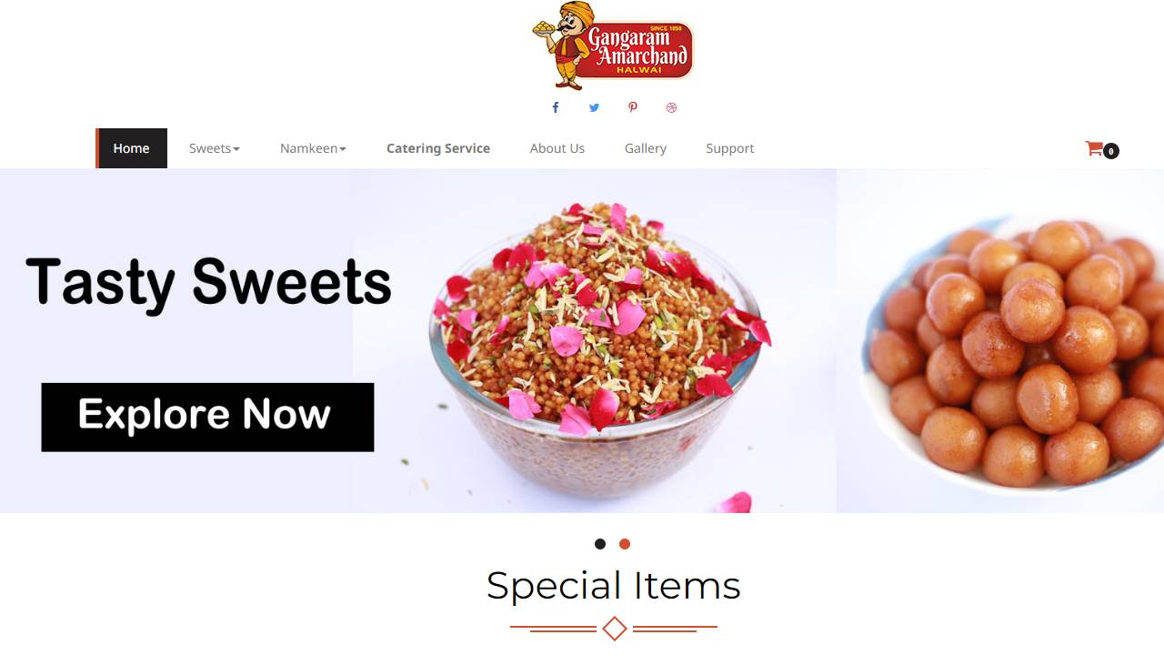Open the Dribbble social icon
The width and height of the screenshot is (1164, 655).
click(672, 107)
